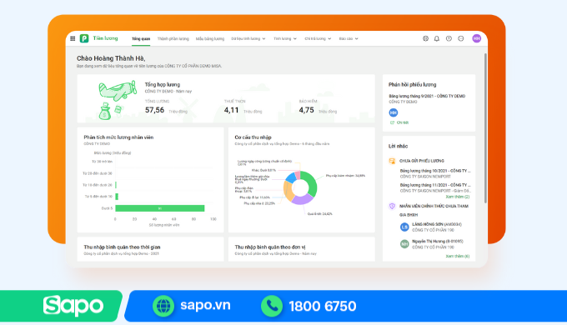
Task: Expand the Chi trả lương dropdown menu
Action: click(318, 38)
